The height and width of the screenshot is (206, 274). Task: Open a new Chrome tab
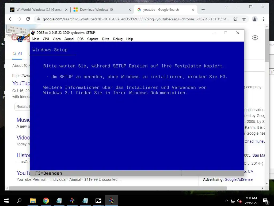[203, 10]
